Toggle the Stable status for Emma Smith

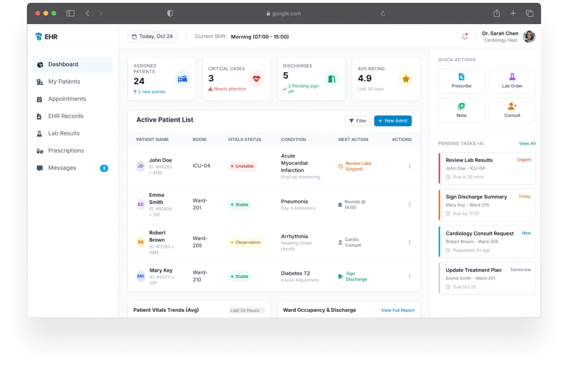(239, 204)
